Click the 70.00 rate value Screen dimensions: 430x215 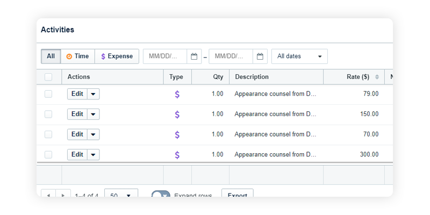point(371,134)
